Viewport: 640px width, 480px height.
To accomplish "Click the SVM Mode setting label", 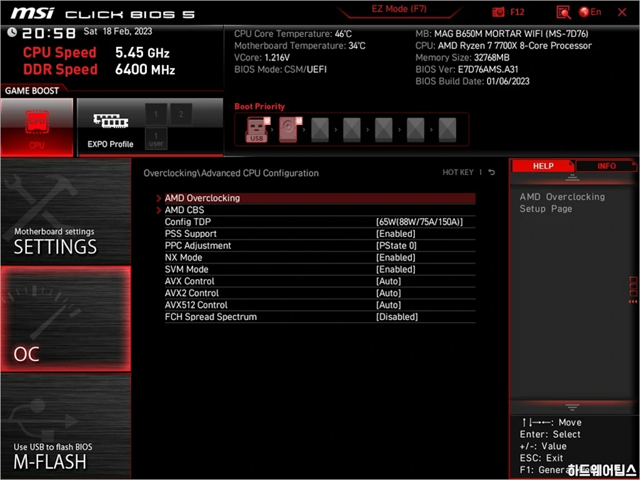I will [186, 269].
